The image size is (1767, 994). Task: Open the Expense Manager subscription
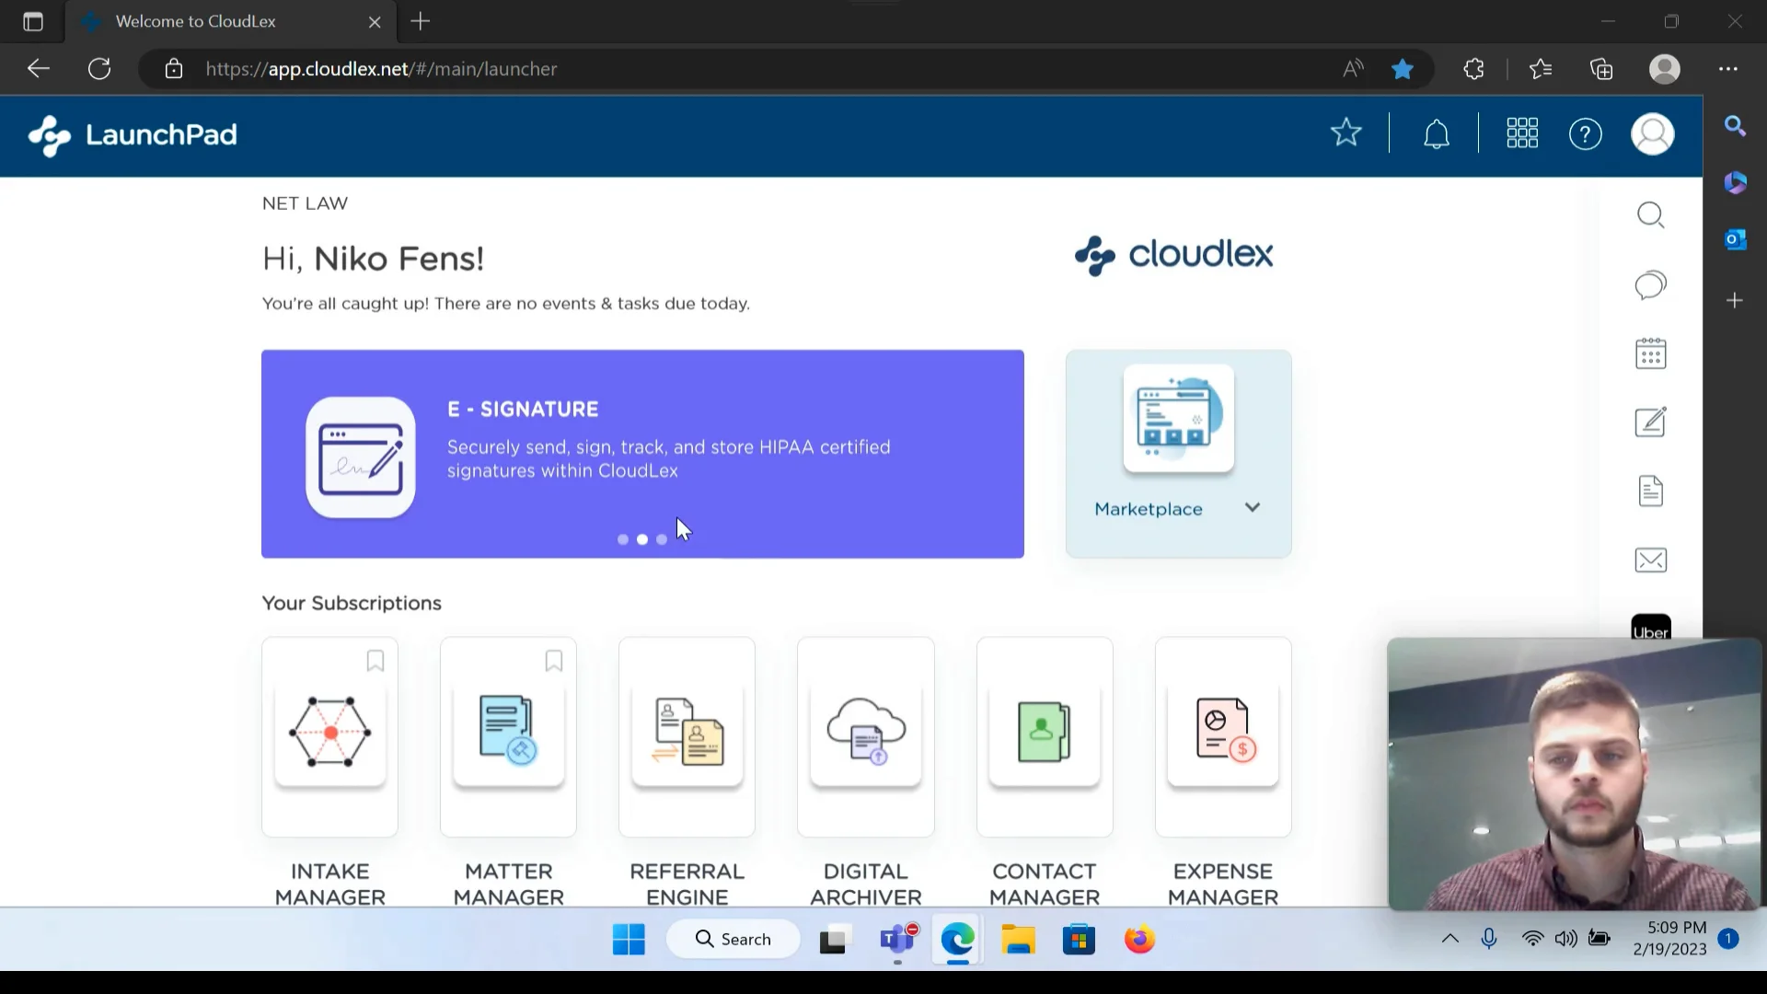click(1222, 736)
